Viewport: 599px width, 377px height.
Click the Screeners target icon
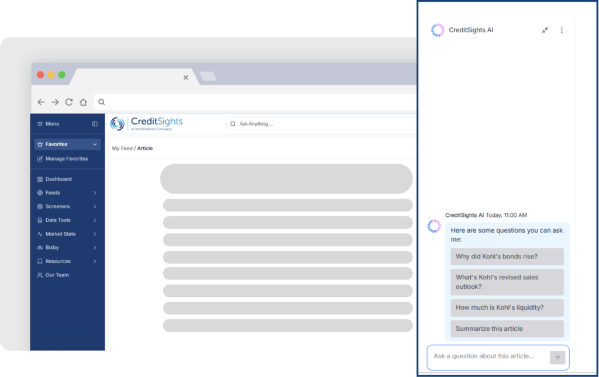(x=40, y=206)
